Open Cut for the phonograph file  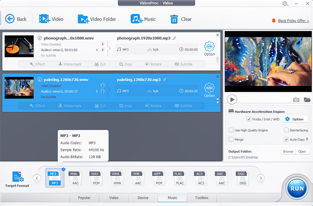tap(100, 64)
